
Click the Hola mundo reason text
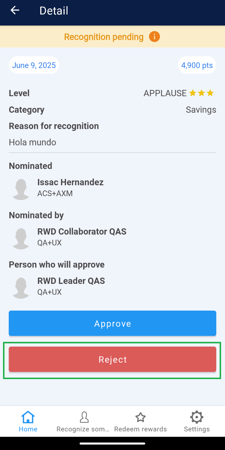point(32,142)
